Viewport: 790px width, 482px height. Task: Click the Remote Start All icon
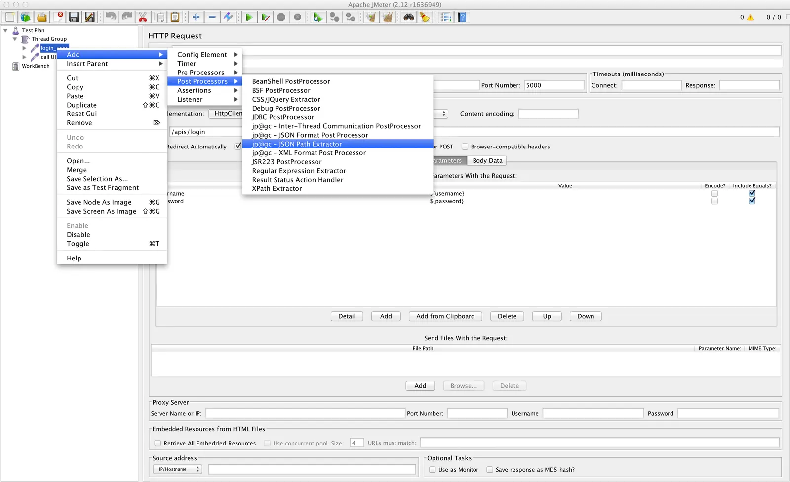pyautogui.click(x=318, y=17)
